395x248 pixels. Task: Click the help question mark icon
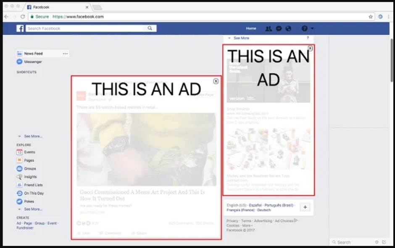coord(304,29)
